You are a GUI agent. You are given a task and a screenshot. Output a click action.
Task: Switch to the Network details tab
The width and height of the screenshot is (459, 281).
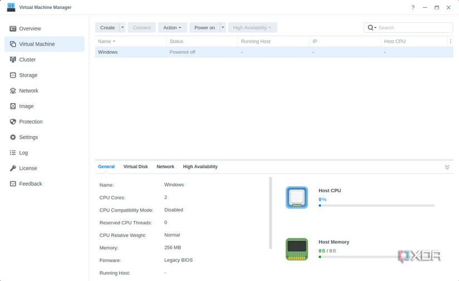pos(165,167)
